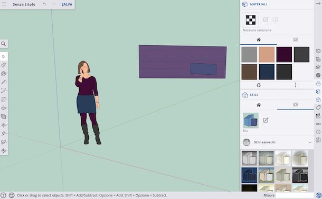Viewport: 322px width, 199px height.
Task: Open the hamburger main menu
Action: [4, 4]
